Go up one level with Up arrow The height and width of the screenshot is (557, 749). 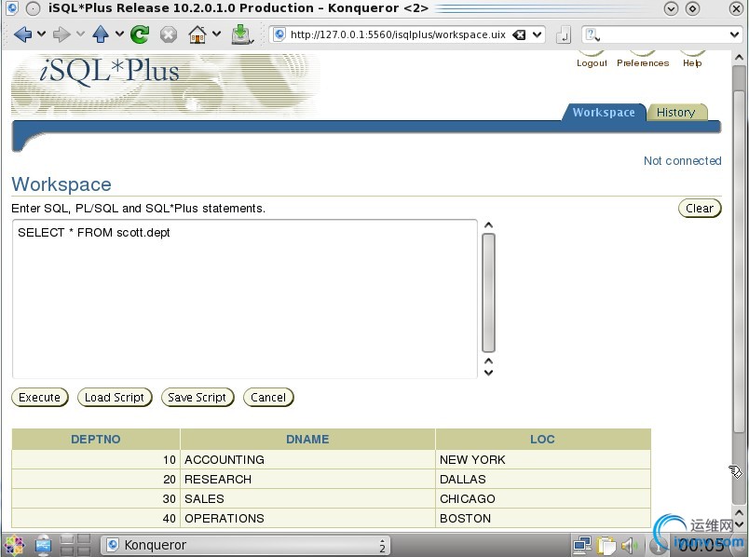point(101,34)
